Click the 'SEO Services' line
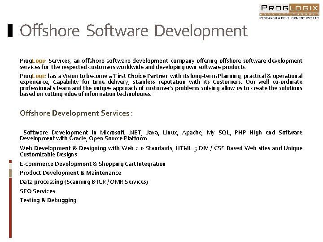 point(37,191)
